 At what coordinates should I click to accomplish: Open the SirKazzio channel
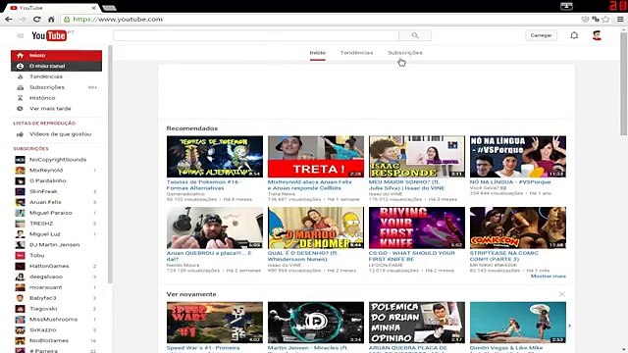pos(57,329)
